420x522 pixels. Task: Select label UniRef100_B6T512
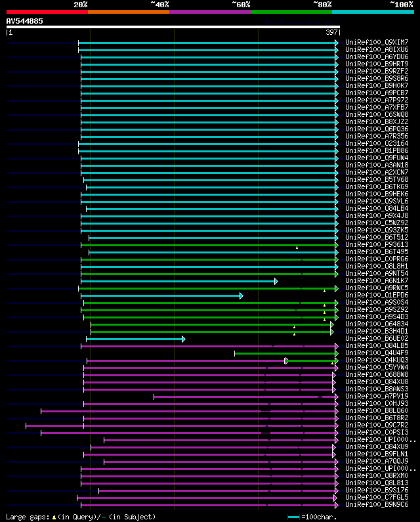(x=377, y=238)
